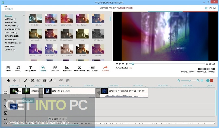Select the PurpleLomo filter thumbnail
The image size is (219, 128).
pyautogui.click(x=36, y=49)
